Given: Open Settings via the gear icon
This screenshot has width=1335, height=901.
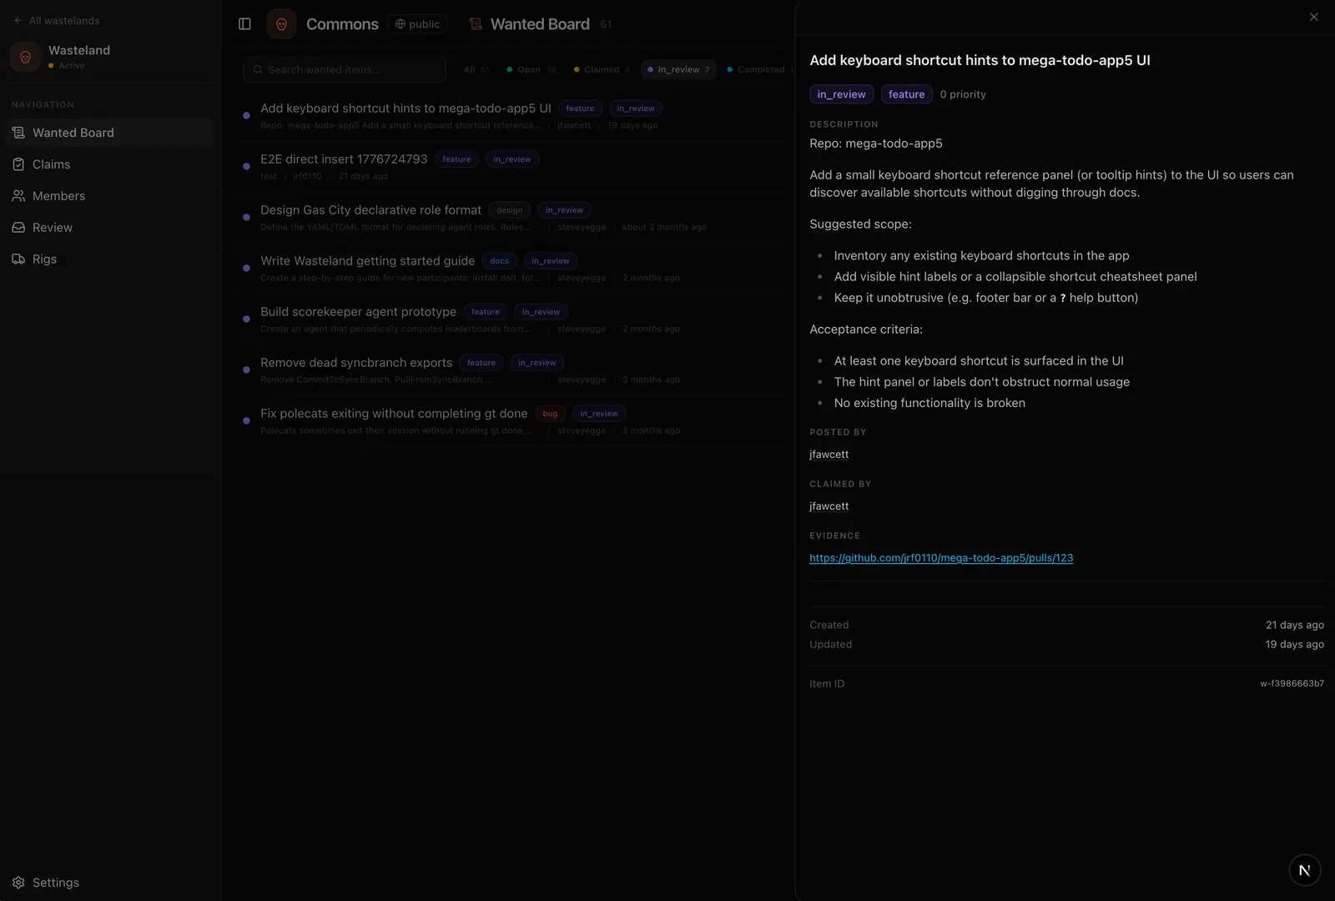Looking at the screenshot, I should click(x=18, y=883).
